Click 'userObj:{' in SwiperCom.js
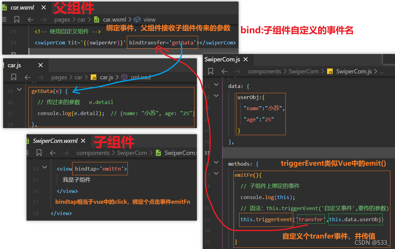Screen dimensions: 395x249 tap(251, 97)
